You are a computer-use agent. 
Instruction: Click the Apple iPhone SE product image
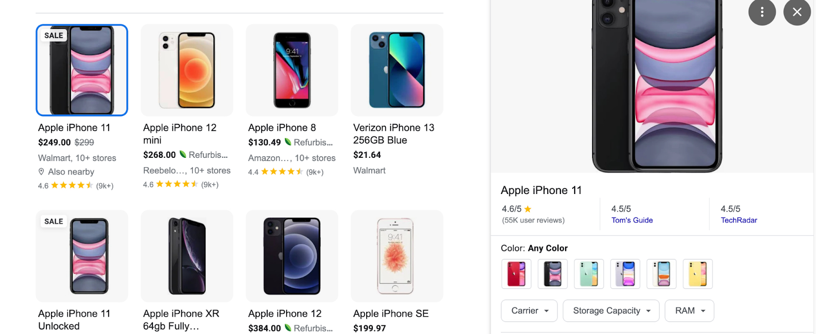click(397, 256)
